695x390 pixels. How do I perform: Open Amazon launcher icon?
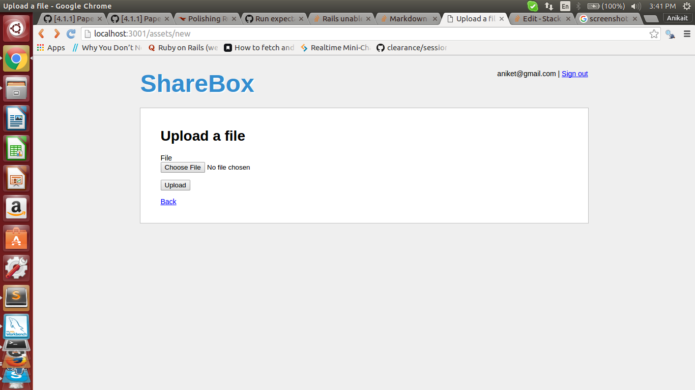(x=16, y=208)
